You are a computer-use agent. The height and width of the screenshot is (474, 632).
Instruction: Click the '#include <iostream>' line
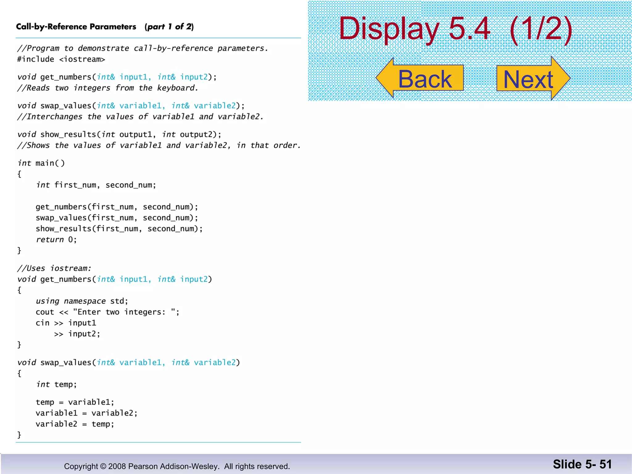click(61, 59)
